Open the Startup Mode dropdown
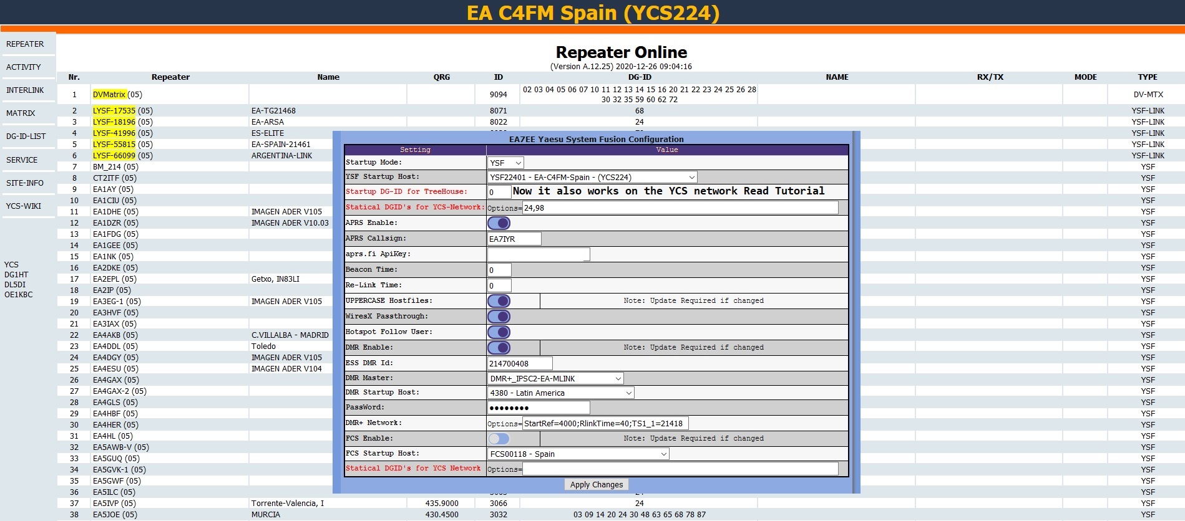The image size is (1185, 521). pyautogui.click(x=505, y=163)
